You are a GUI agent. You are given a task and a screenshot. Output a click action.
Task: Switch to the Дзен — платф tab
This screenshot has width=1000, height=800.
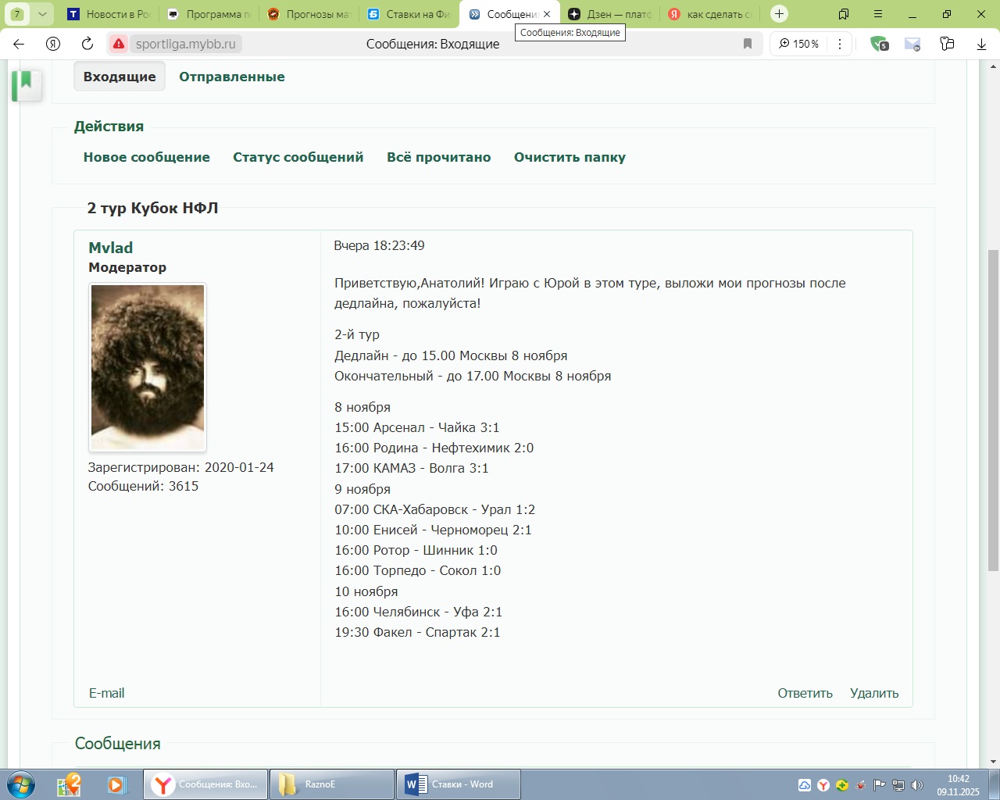[x=610, y=14]
